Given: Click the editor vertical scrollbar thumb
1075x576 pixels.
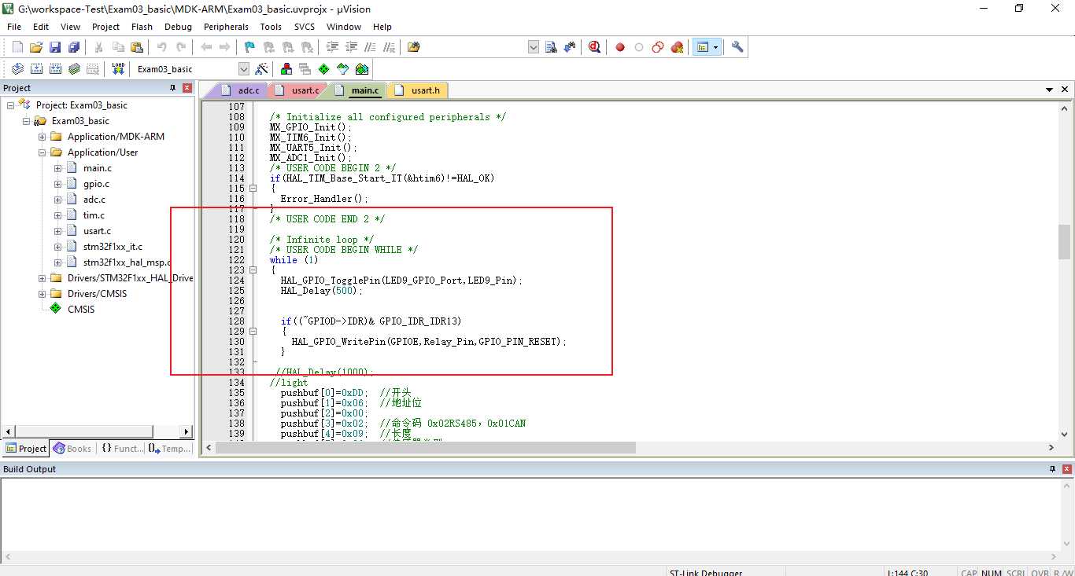Looking at the screenshot, I should [x=1065, y=242].
